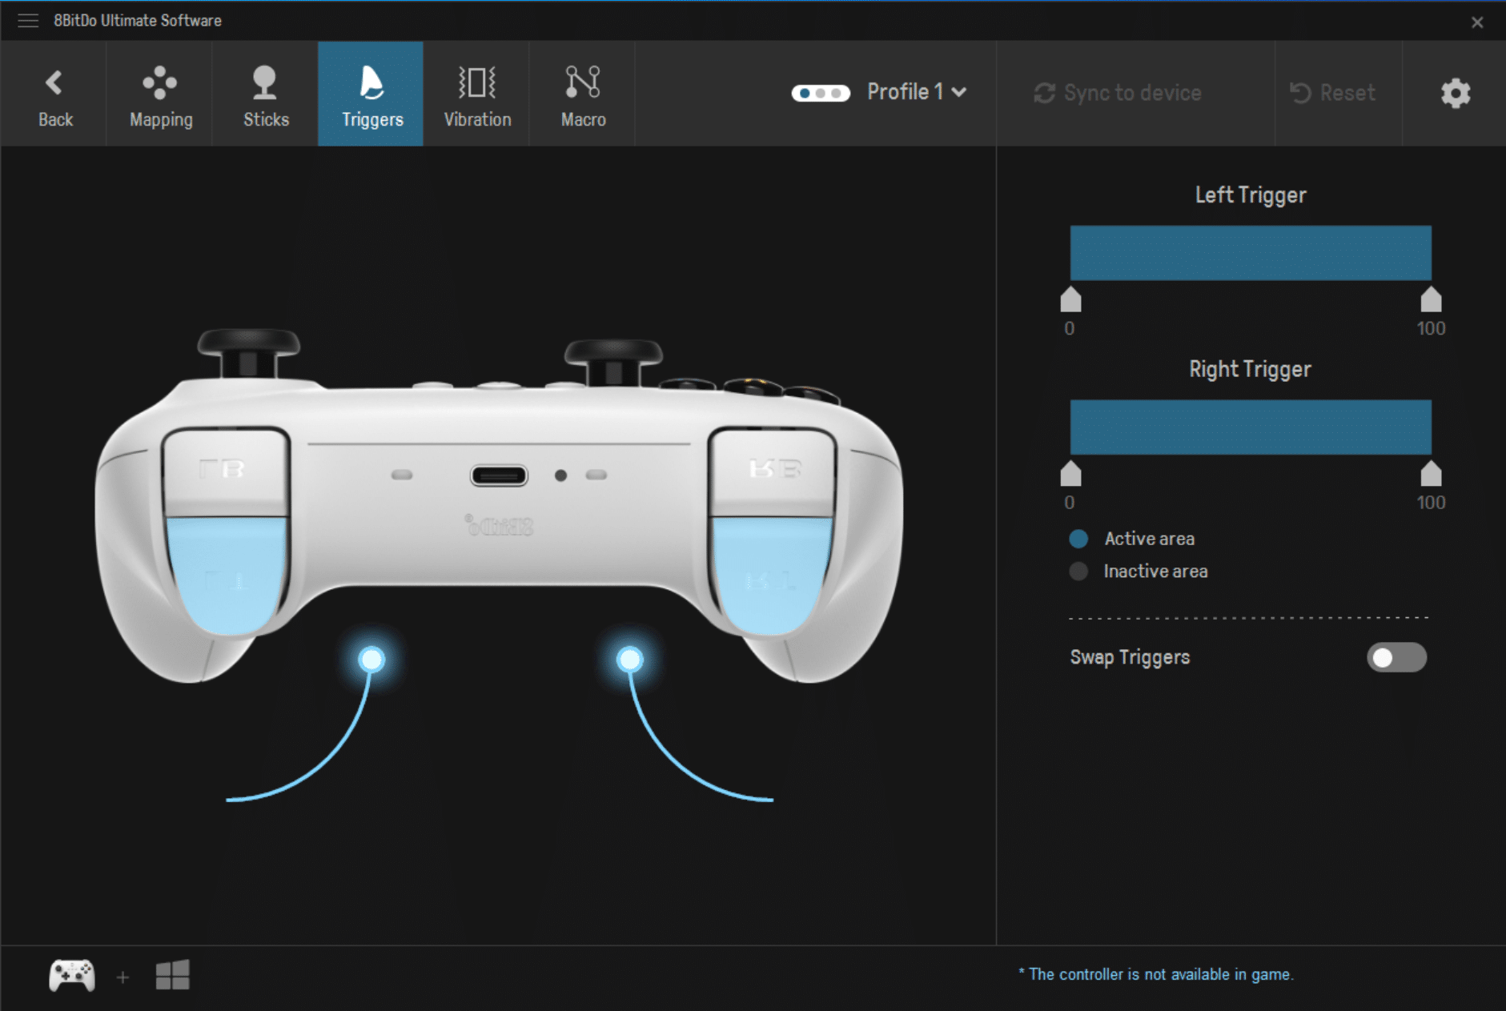The height and width of the screenshot is (1011, 1506).
Task: Open the Mapping section
Action: [159, 92]
